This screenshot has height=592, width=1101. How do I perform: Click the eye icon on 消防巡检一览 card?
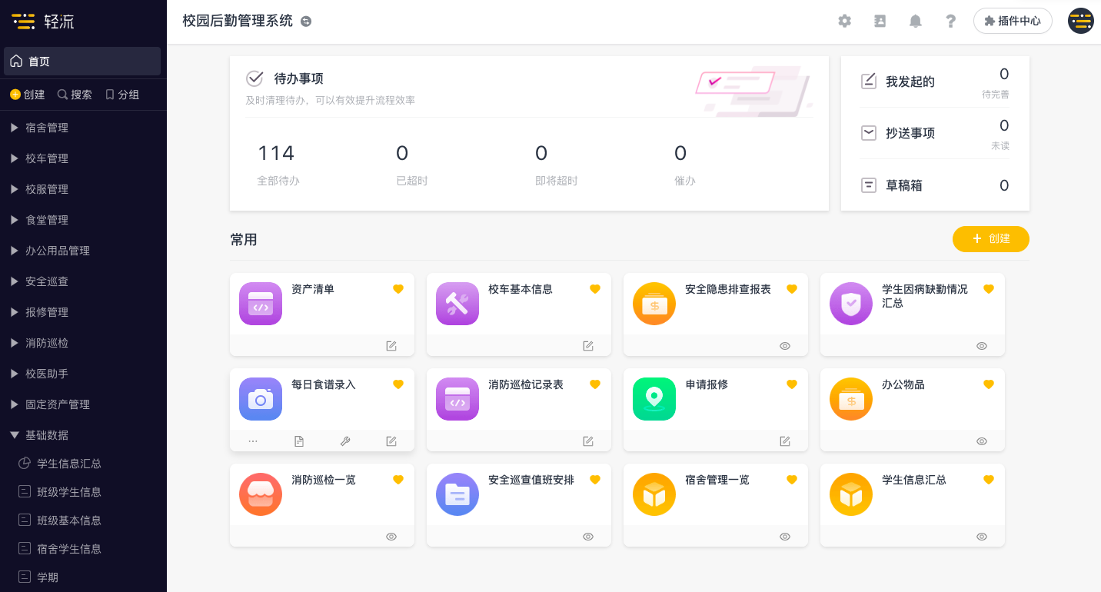391,537
